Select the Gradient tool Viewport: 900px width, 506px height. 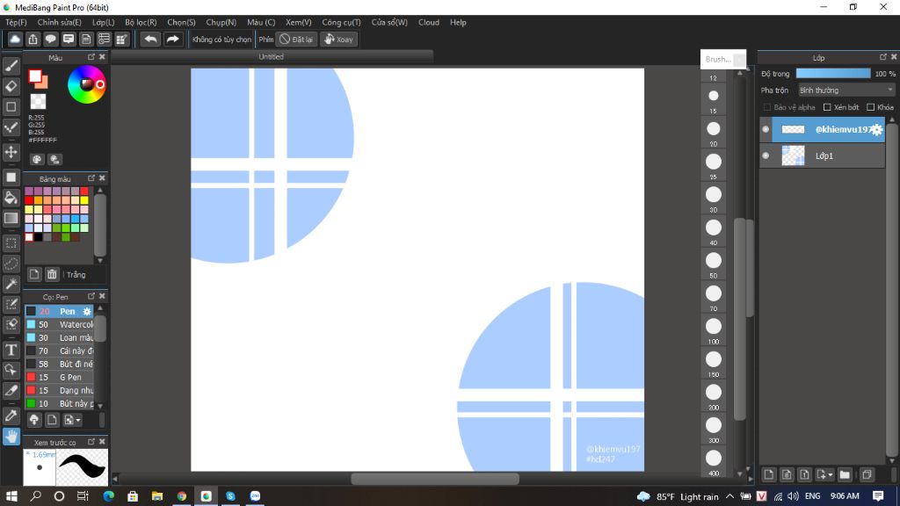tap(11, 218)
